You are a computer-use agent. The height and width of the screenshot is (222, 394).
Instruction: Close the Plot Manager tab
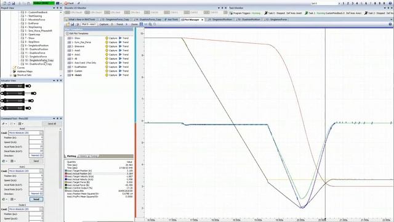click(203, 19)
